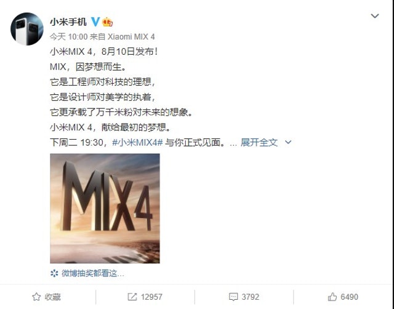Click the star favorite icon
Image resolution: width=394 pixels, height=309 pixels.
36,297
